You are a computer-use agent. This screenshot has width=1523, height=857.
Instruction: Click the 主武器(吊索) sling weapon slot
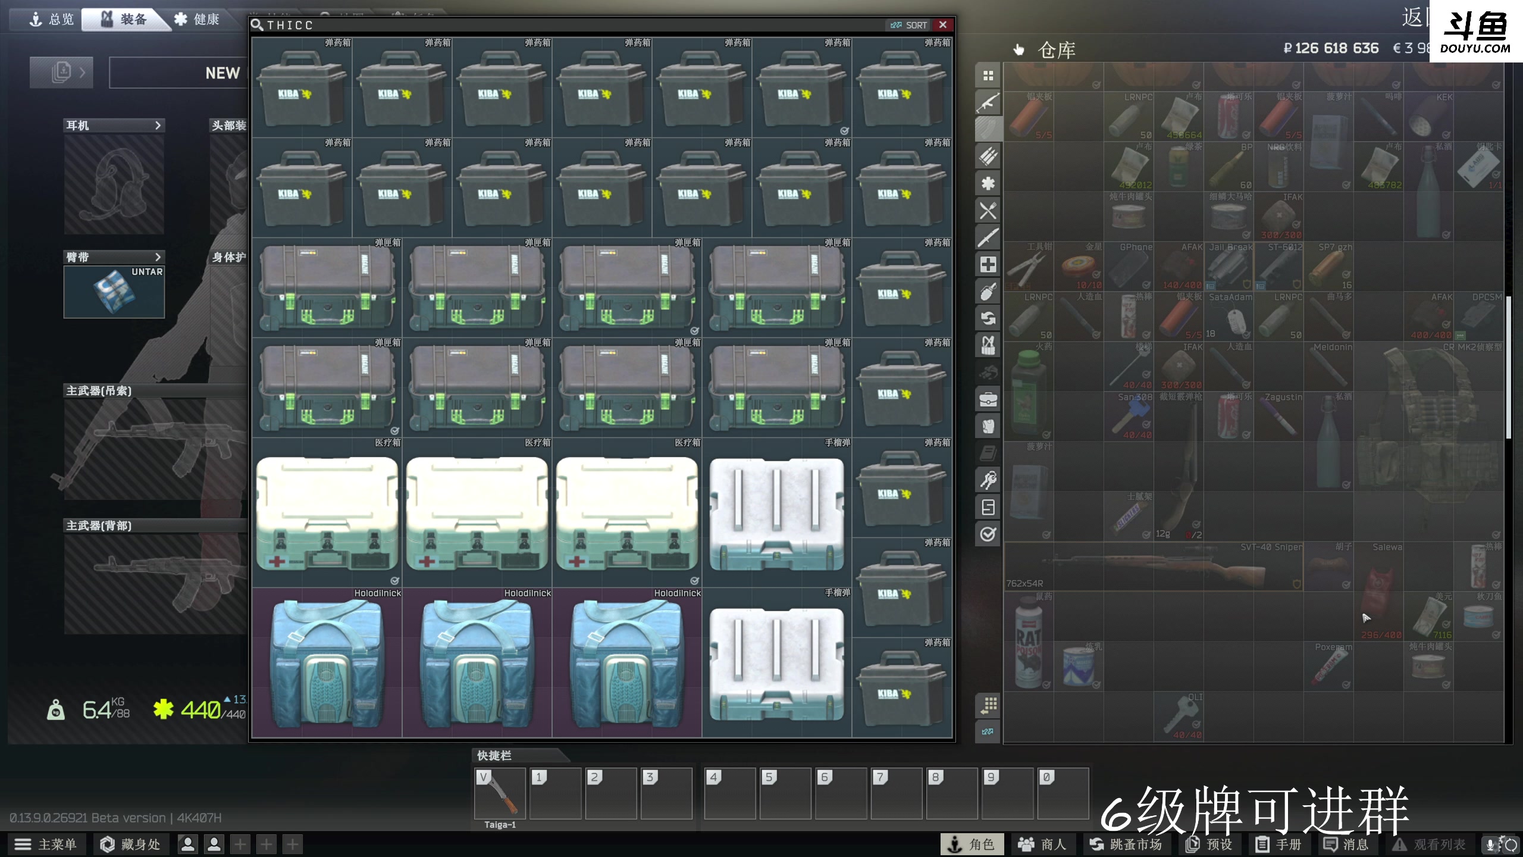pyautogui.click(x=156, y=449)
